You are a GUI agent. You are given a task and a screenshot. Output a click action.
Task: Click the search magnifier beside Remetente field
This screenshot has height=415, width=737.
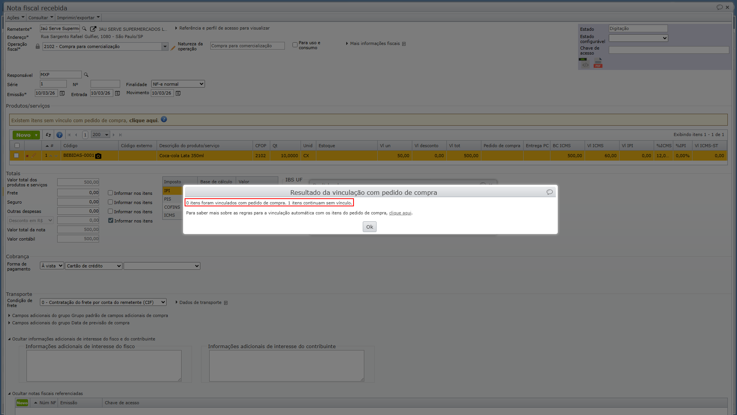(x=84, y=28)
